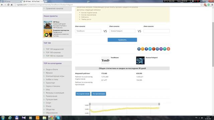The height and width of the screenshot is (120, 214).
Task: Open the Транспорт category
Action: tap(50, 83)
